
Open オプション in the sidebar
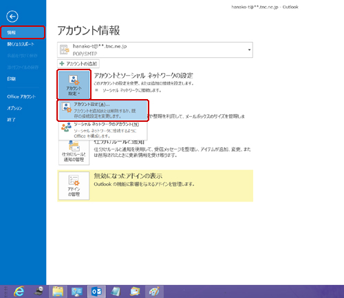click(14, 108)
